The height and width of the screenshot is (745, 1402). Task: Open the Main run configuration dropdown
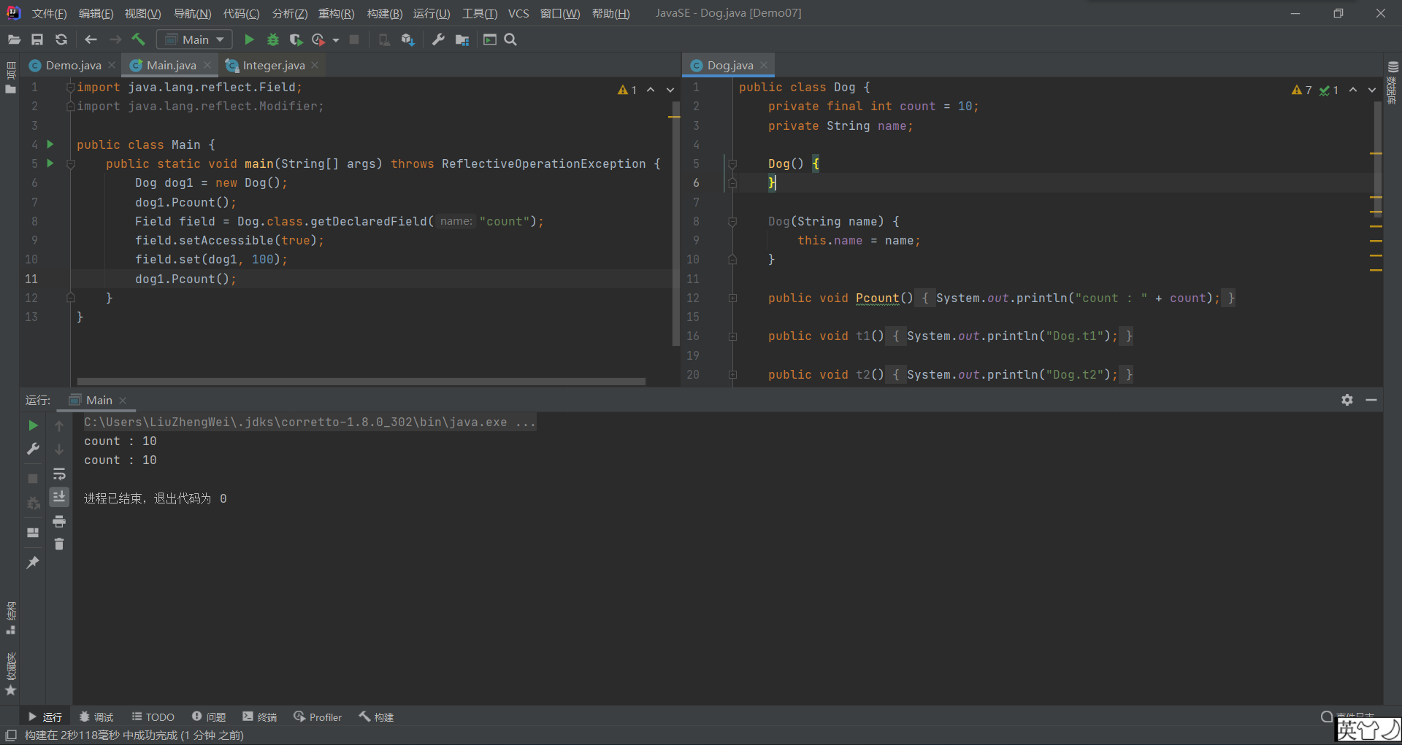click(x=194, y=39)
